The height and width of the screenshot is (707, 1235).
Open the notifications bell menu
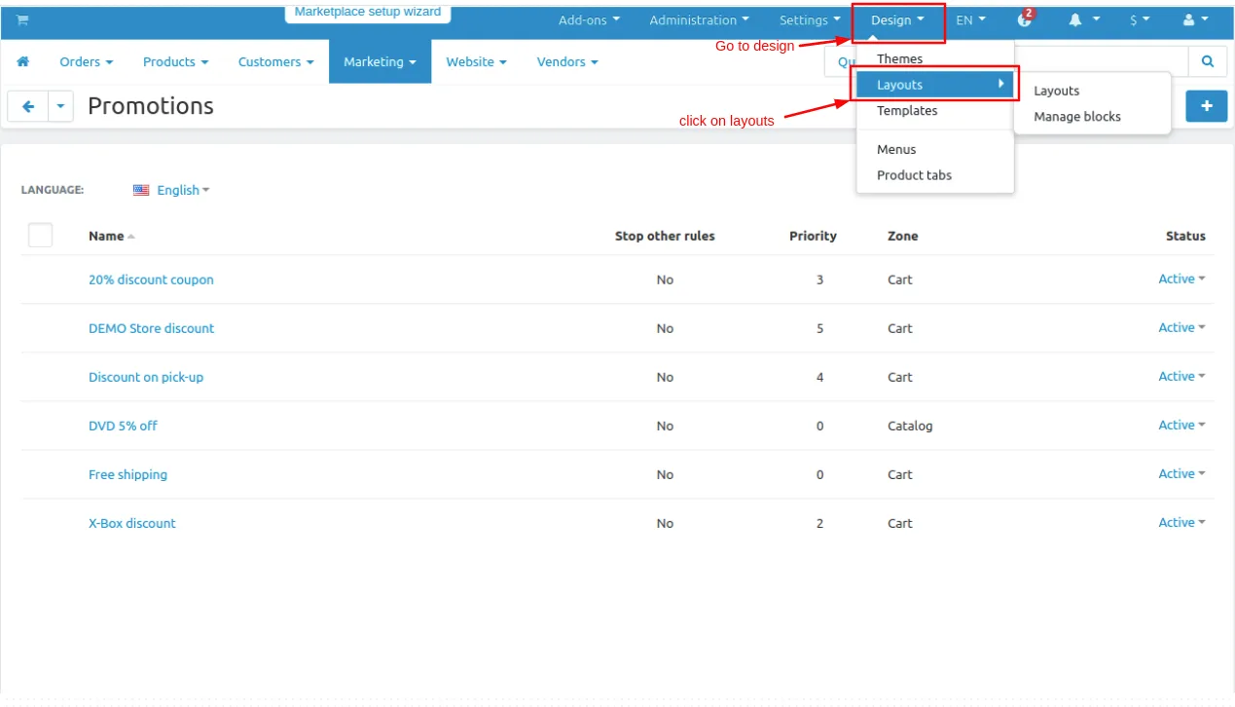[1083, 20]
